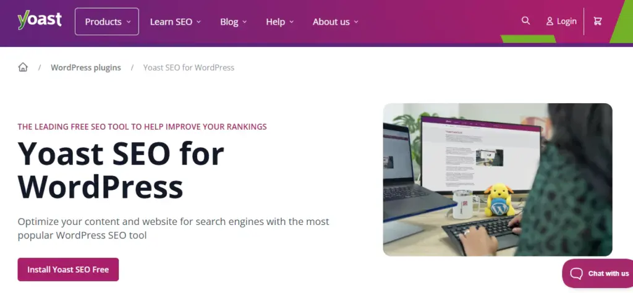This screenshot has width=633, height=293.
Task: Expand the Blog menu chevron
Action: coord(245,22)
